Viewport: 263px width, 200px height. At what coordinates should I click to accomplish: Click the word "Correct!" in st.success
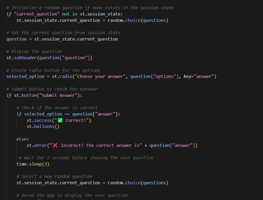point(76,120)
